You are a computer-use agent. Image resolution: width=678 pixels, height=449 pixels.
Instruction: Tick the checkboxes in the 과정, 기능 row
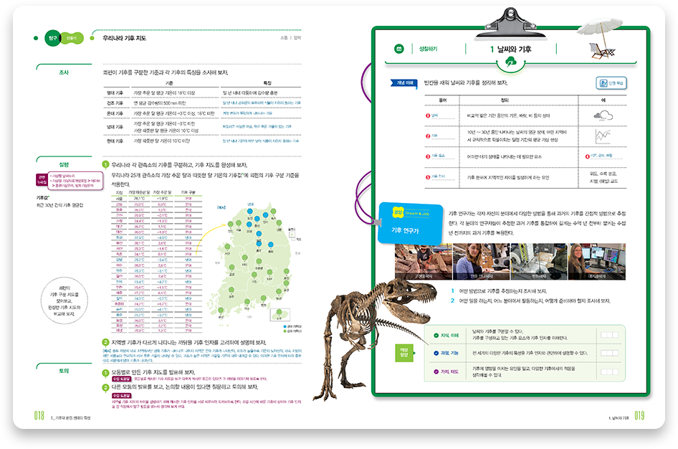click(610, 353)
